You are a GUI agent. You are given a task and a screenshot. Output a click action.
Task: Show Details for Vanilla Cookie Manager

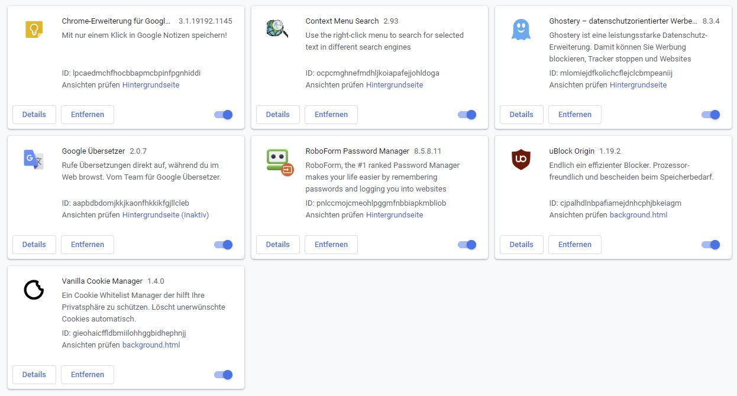coord(34,375)
